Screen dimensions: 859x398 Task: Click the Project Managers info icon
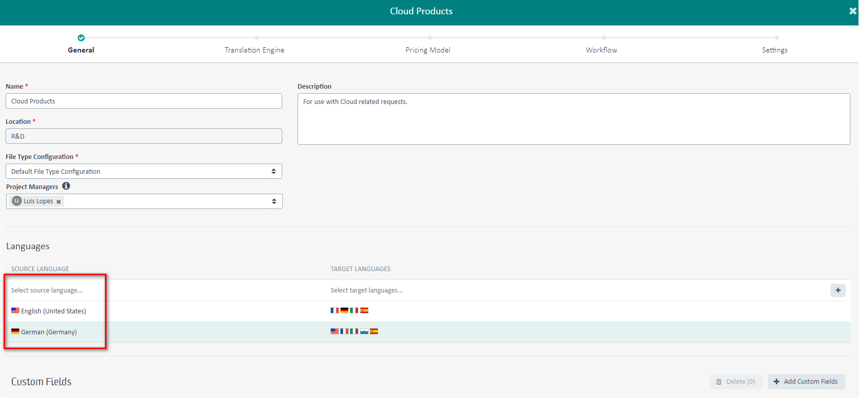point(66,186)
